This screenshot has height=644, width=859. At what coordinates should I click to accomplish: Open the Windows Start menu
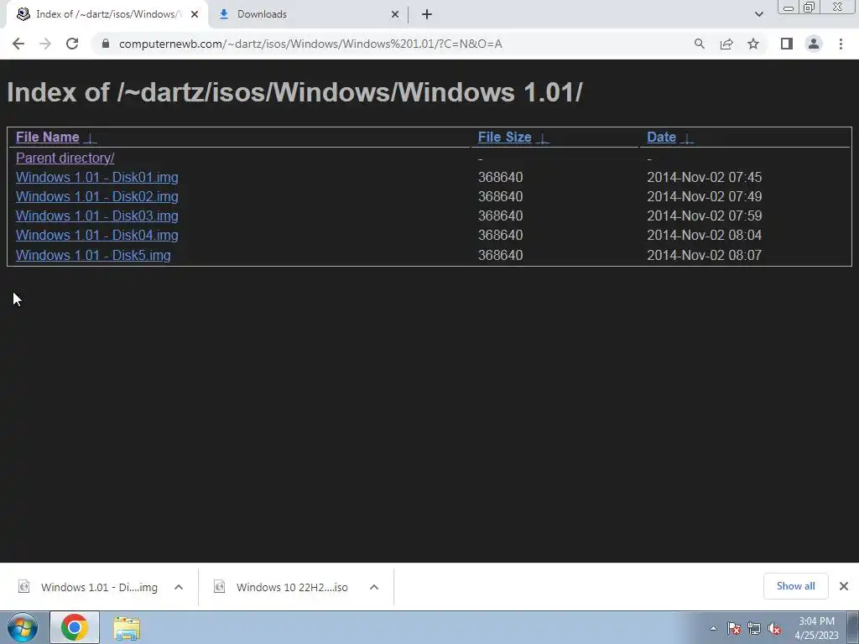coord(23,627)
